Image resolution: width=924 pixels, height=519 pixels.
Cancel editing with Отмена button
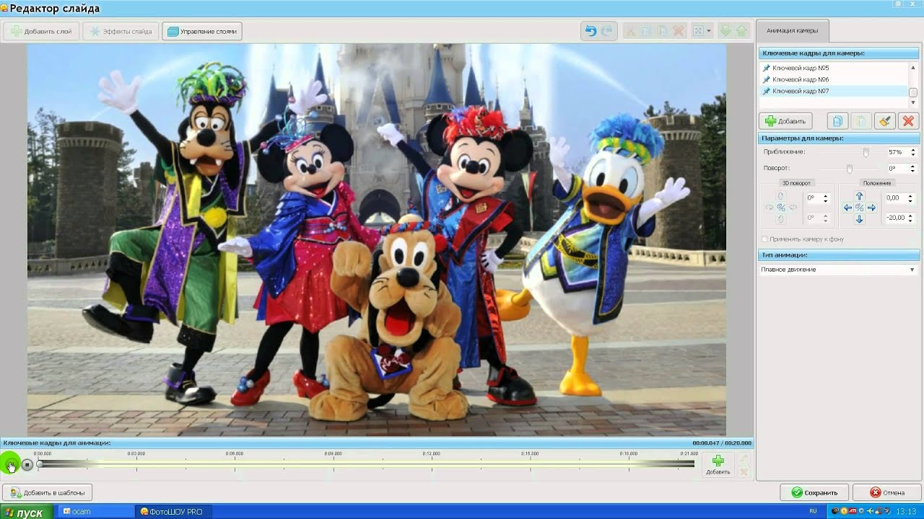pyautogui.click(x=886, y=492)
